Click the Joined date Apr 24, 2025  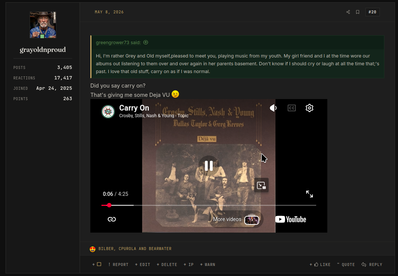click(54, 88)
